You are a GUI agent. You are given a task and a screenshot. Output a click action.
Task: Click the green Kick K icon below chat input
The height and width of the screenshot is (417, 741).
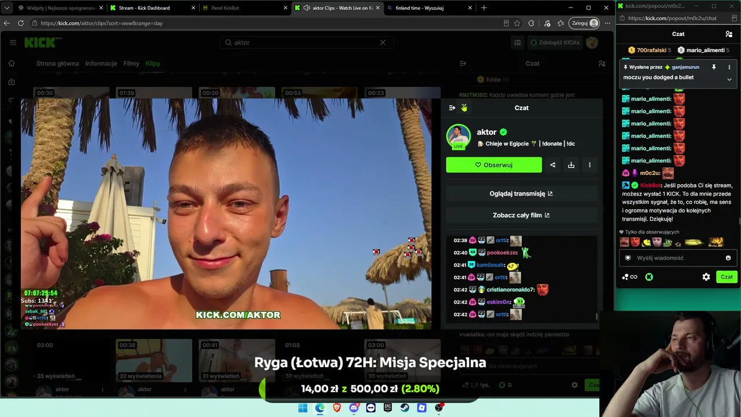point(649,277)
